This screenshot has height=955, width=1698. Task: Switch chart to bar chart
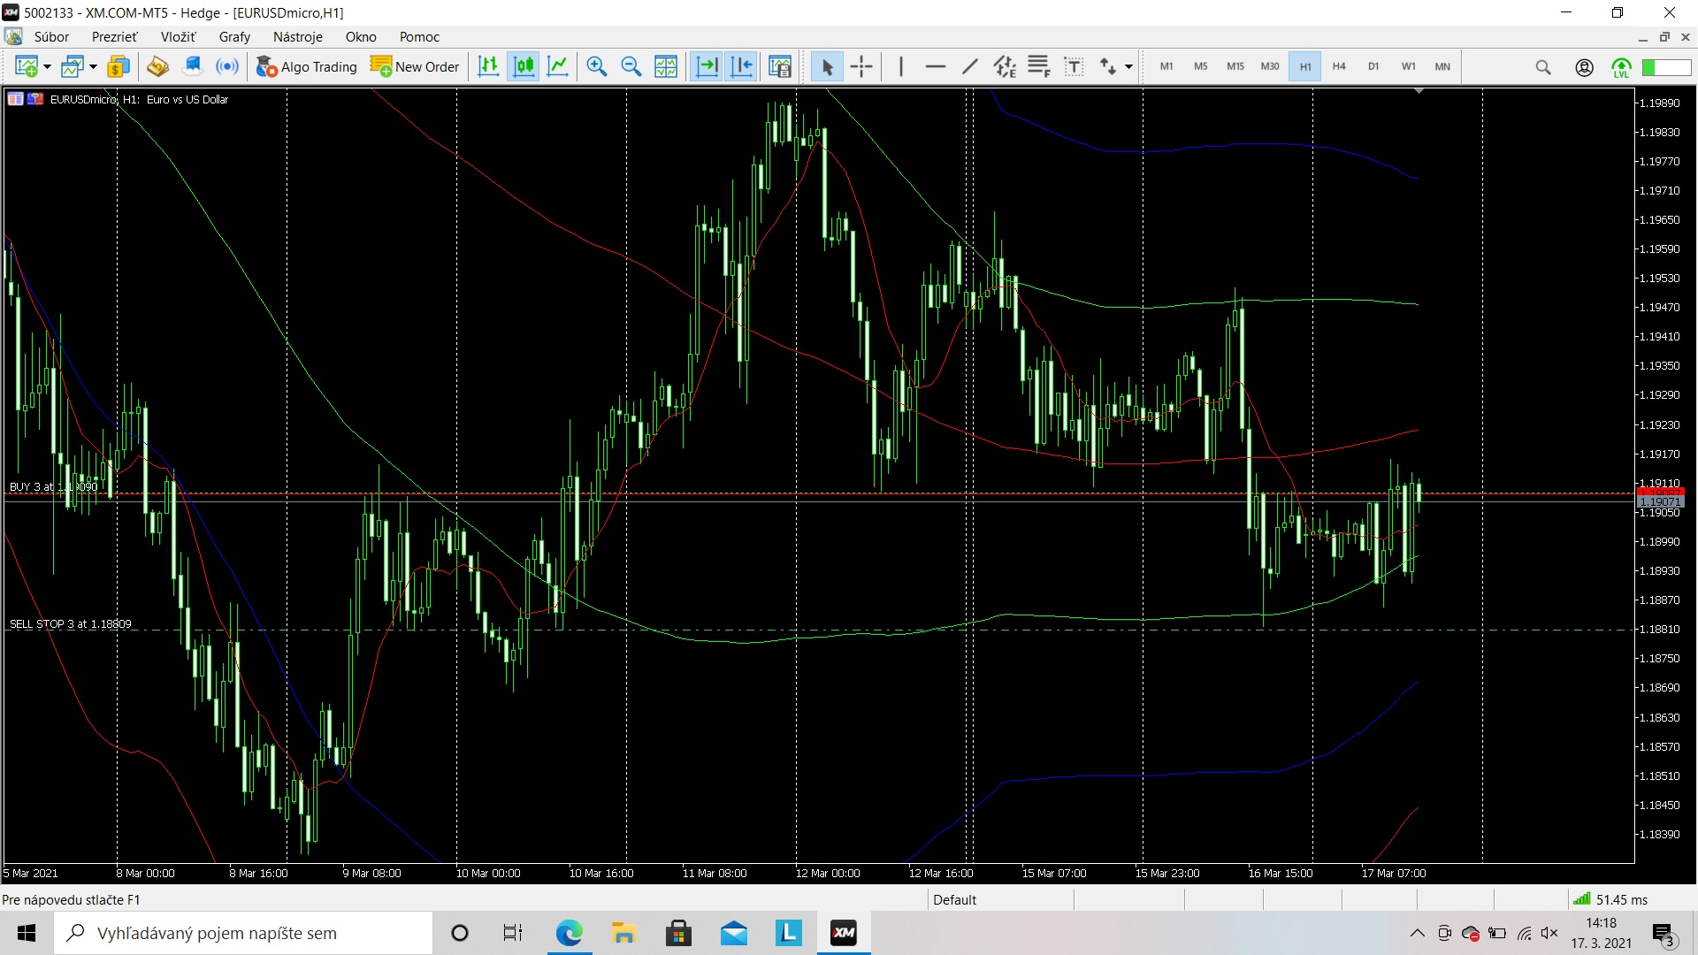[488, 66]
